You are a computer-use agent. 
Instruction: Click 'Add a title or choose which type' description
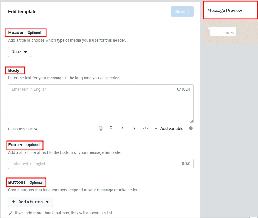coord(67,40)
